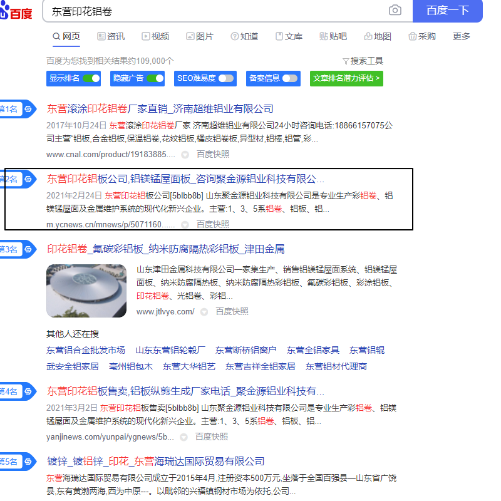Screen dimensions: 501x501
Task: Click the related search 东营吉祥全铝家居
Action: pos(261,366)
